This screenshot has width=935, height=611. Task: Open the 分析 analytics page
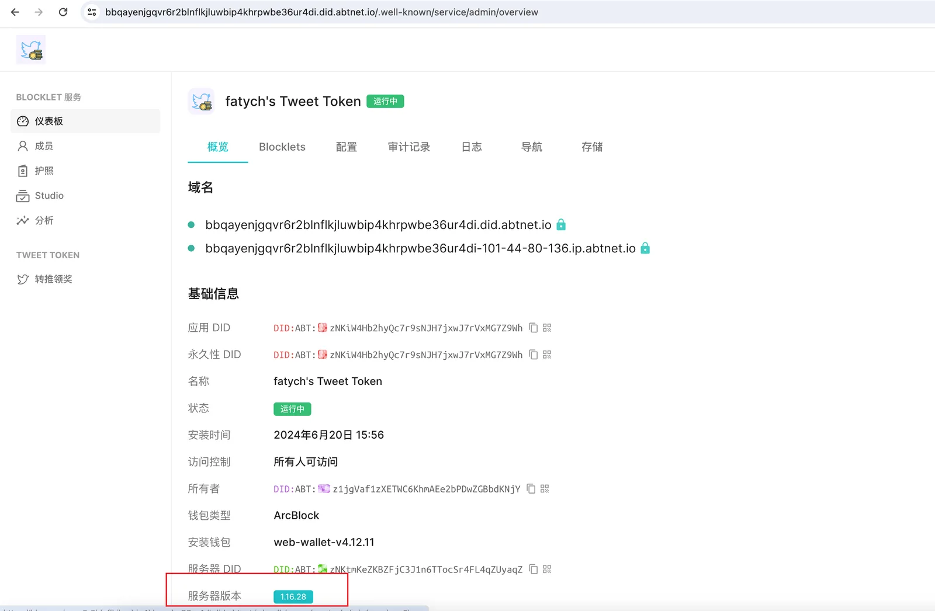85,220
